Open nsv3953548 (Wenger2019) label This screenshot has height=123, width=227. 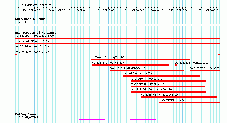pos(148,79)
